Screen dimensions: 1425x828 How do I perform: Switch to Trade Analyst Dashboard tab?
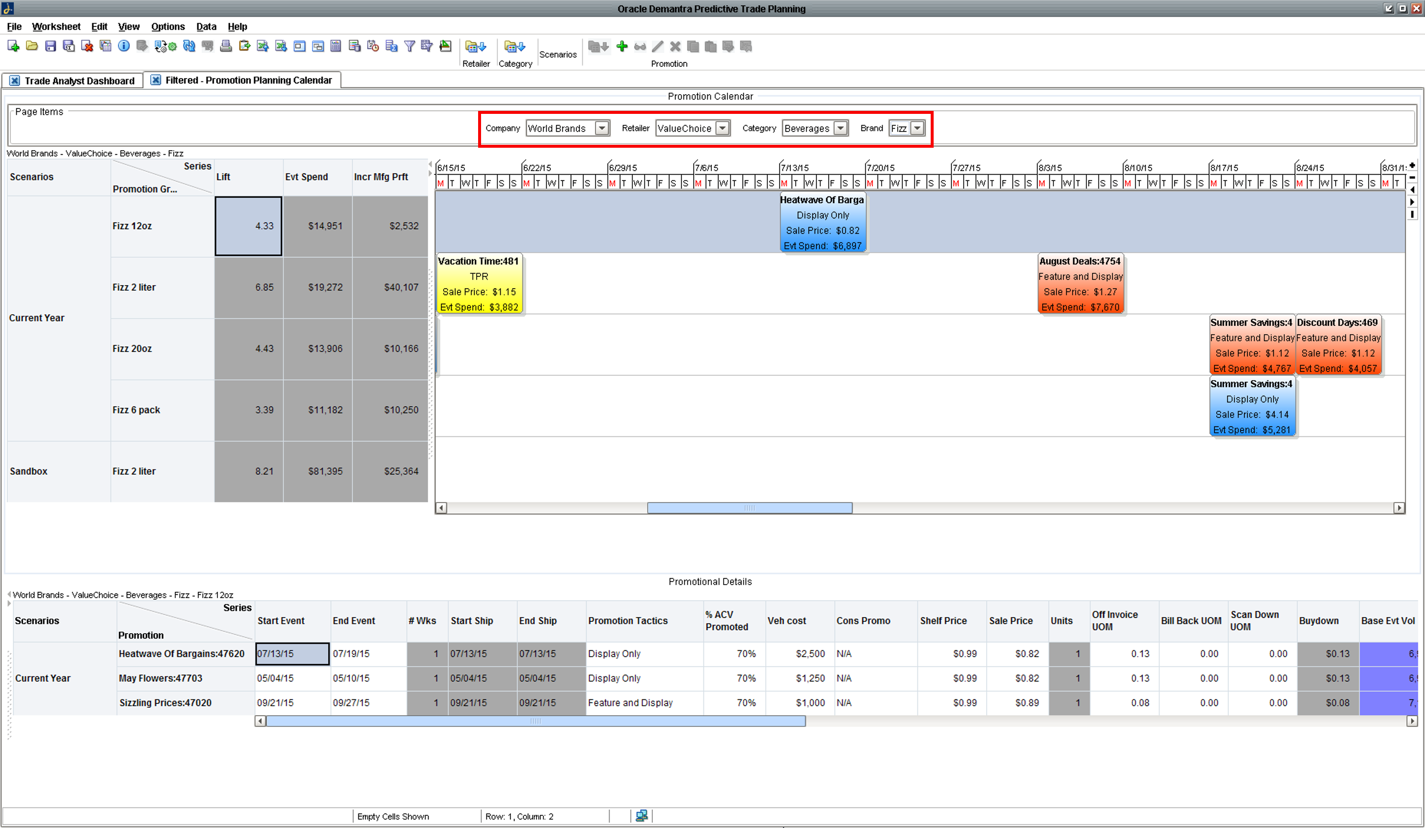pyautogui.click(x=79, y=81)
